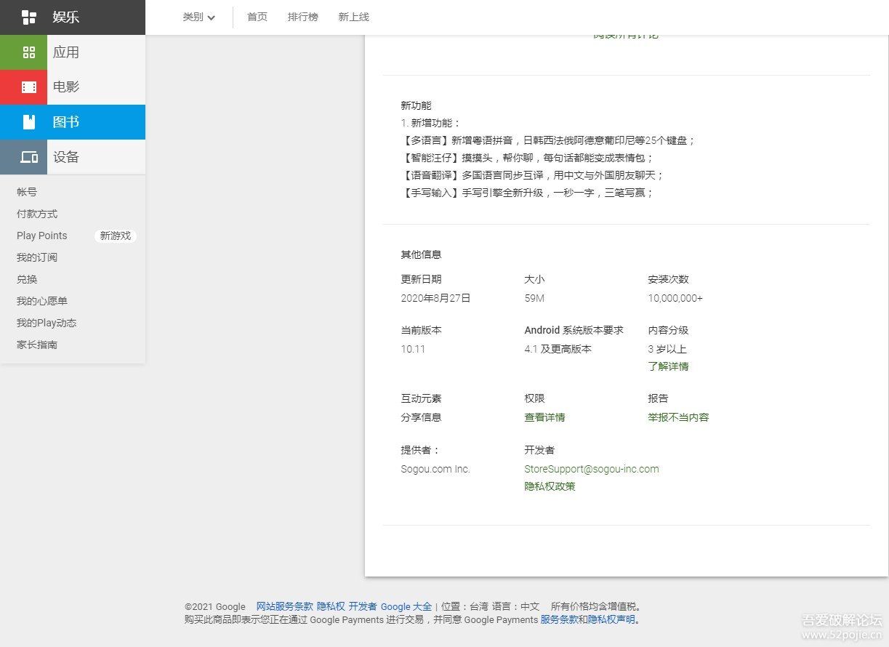This screenshot has width=889, height=647.
Task: Click 查看详情 under 权限
Action: click(545, 417)
